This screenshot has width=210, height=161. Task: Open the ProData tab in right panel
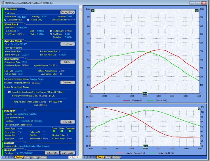[116, 157]
